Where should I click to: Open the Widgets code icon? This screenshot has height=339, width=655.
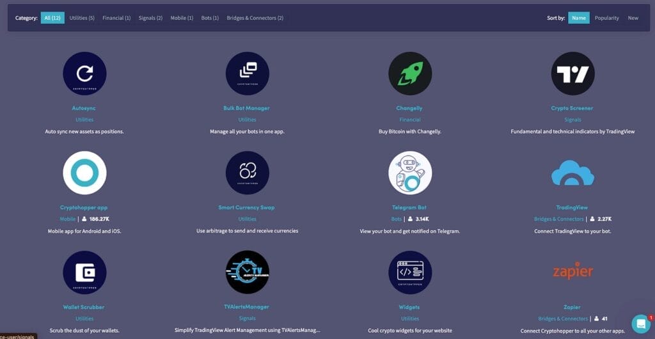(x=410, y=272)
